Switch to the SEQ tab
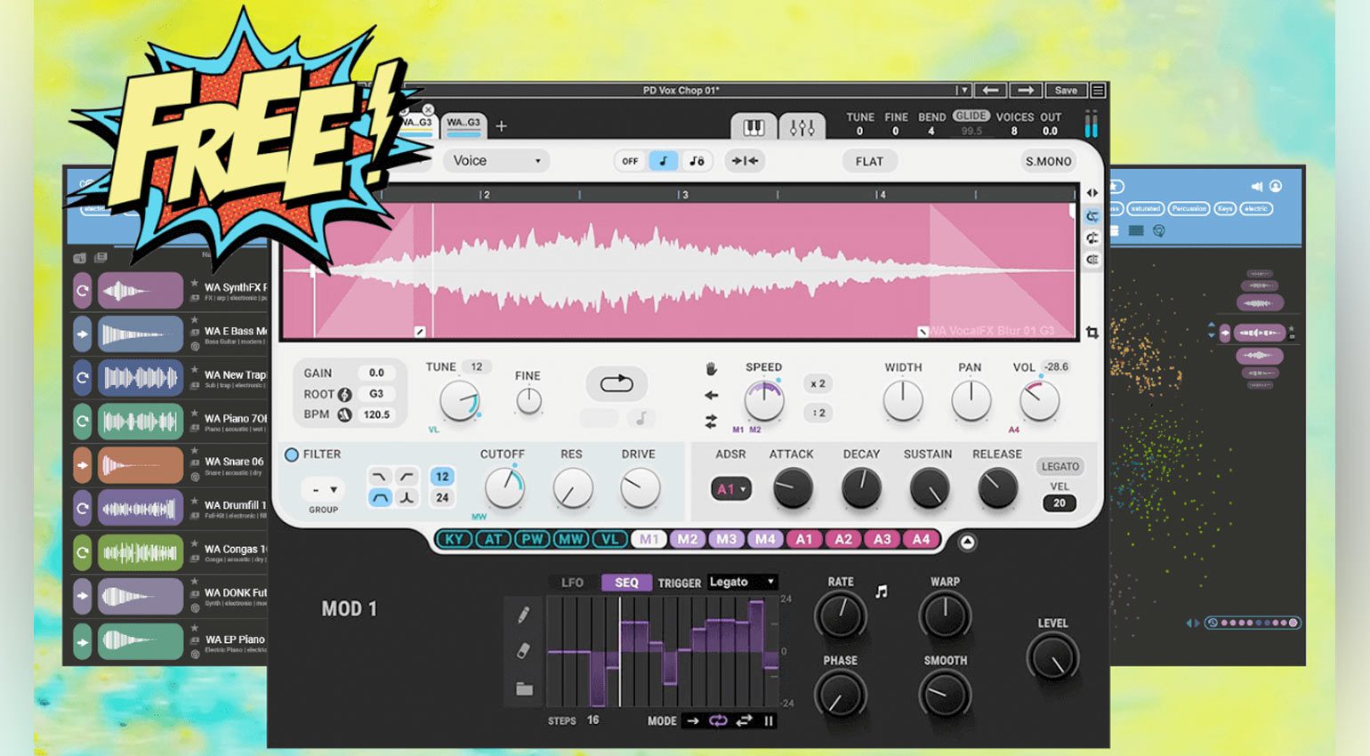 [626, 583]
